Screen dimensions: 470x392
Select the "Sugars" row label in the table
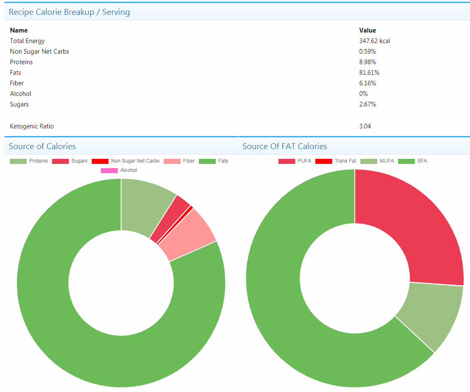pyautogui.click(x=19, y=104)
